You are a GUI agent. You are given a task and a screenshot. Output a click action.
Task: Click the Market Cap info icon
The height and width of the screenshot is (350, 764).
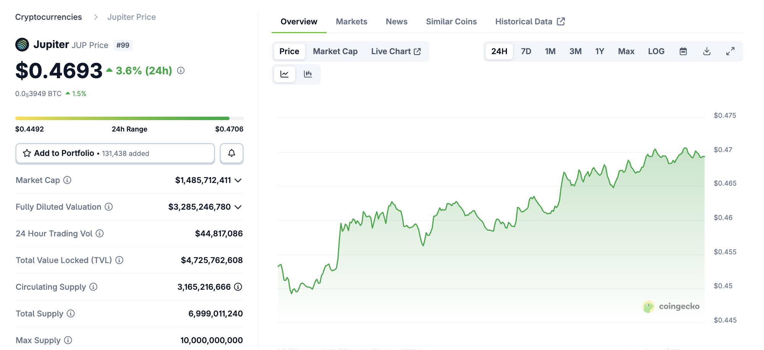pos(67,180)
